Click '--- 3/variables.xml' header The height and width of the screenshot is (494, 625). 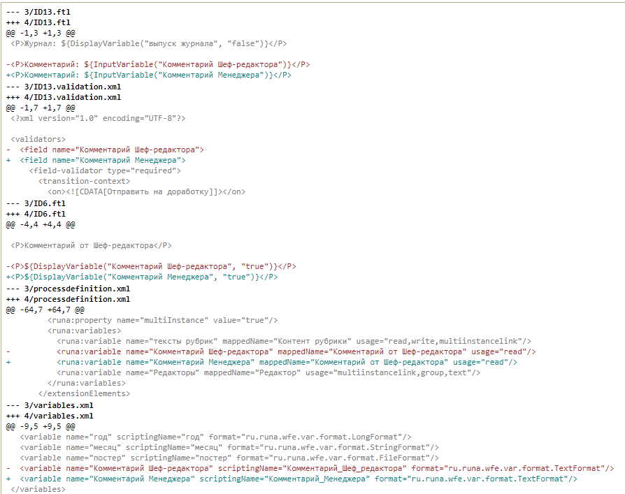50,405
